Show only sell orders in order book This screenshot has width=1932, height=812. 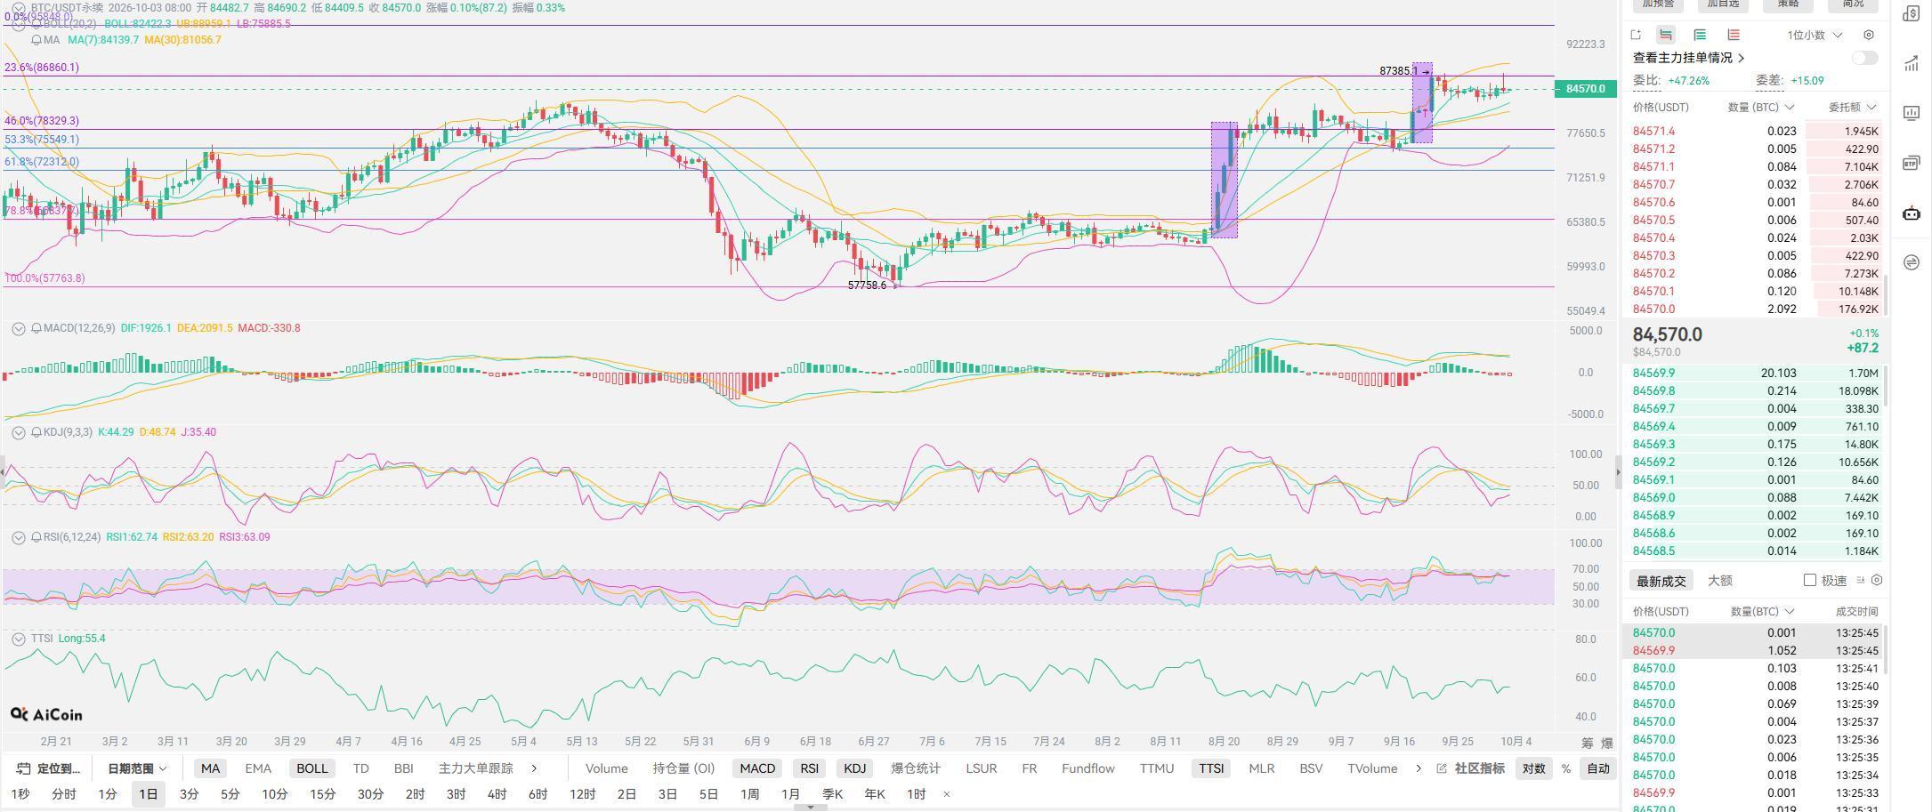[1734, 35]
